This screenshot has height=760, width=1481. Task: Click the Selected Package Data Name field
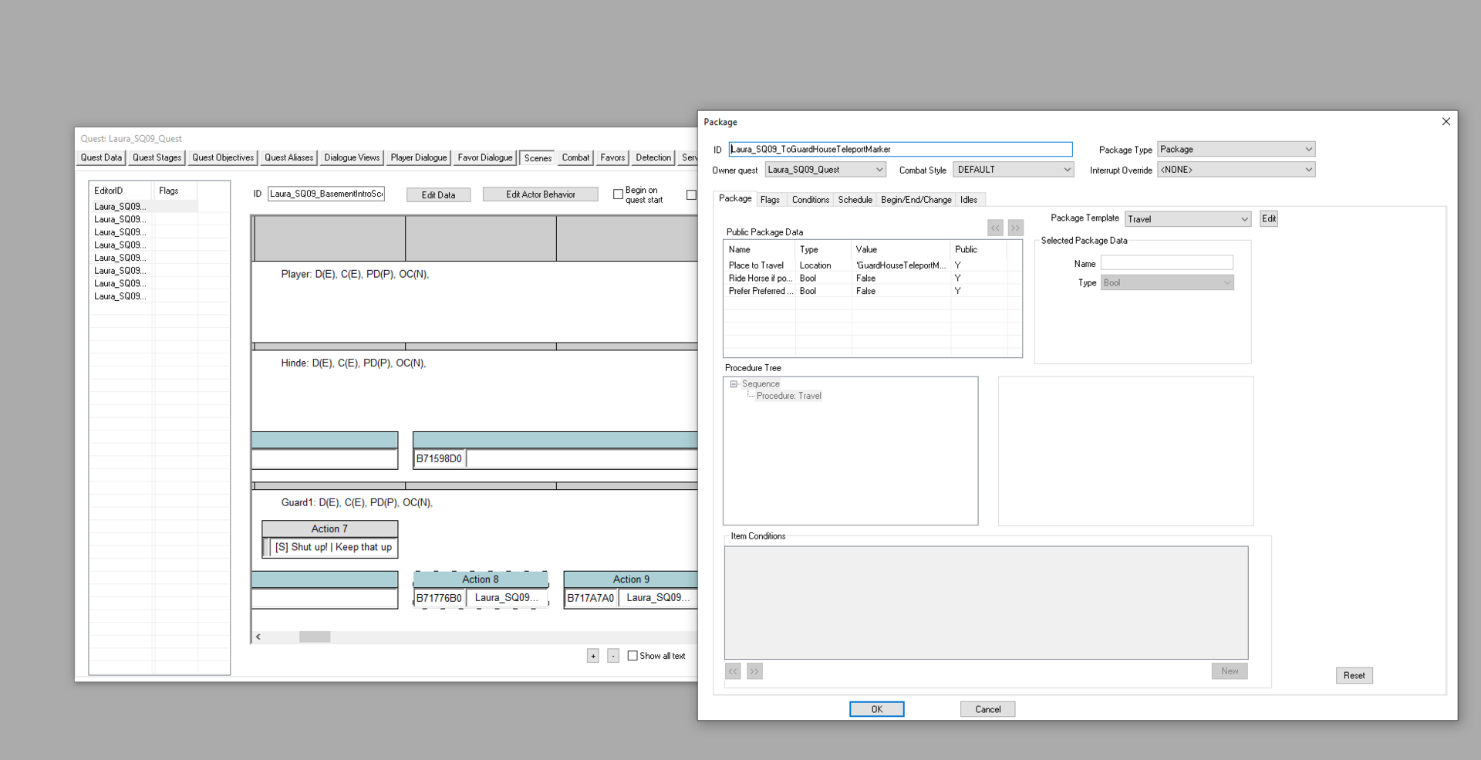coord(1166,263)
